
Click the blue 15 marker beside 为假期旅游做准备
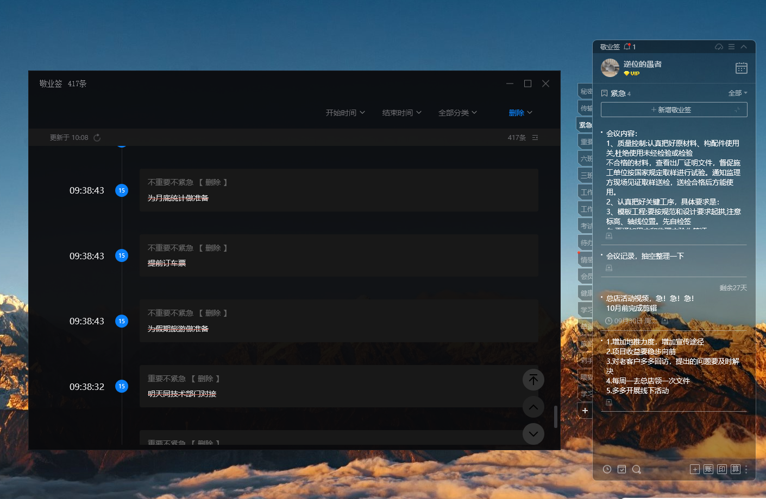[x=122, y=321]
